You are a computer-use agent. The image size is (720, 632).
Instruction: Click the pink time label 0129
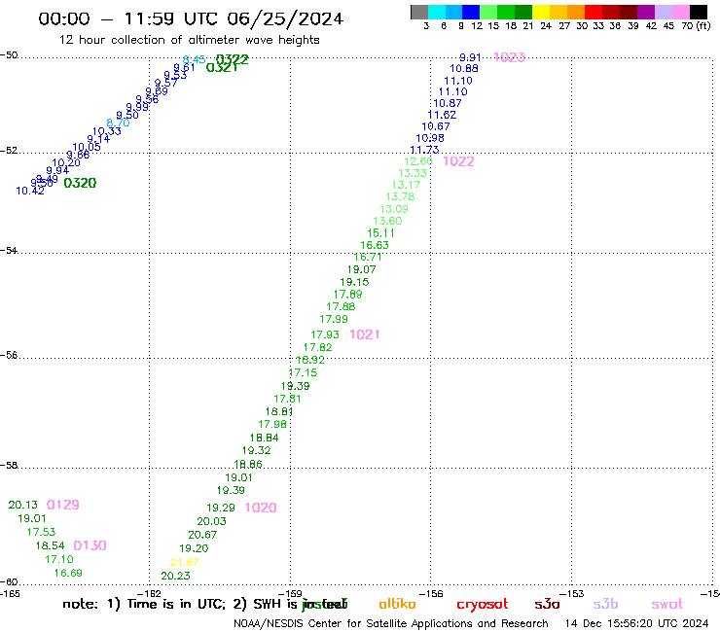[63, 505]
